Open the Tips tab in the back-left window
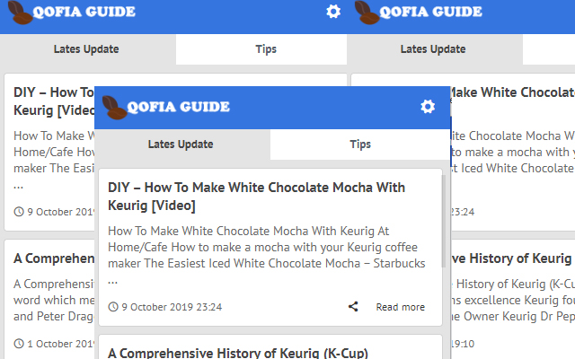Image resolution: width=575 pixels, height=359 pixels. (x=266, y=49)
